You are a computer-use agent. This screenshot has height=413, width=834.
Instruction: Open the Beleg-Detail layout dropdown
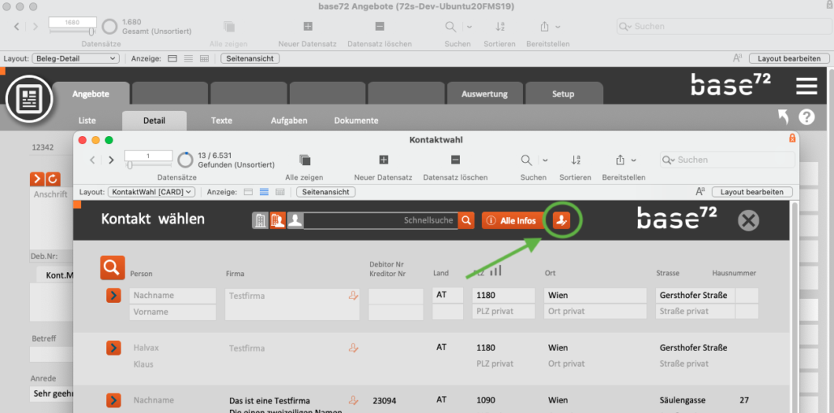[74, 58]
